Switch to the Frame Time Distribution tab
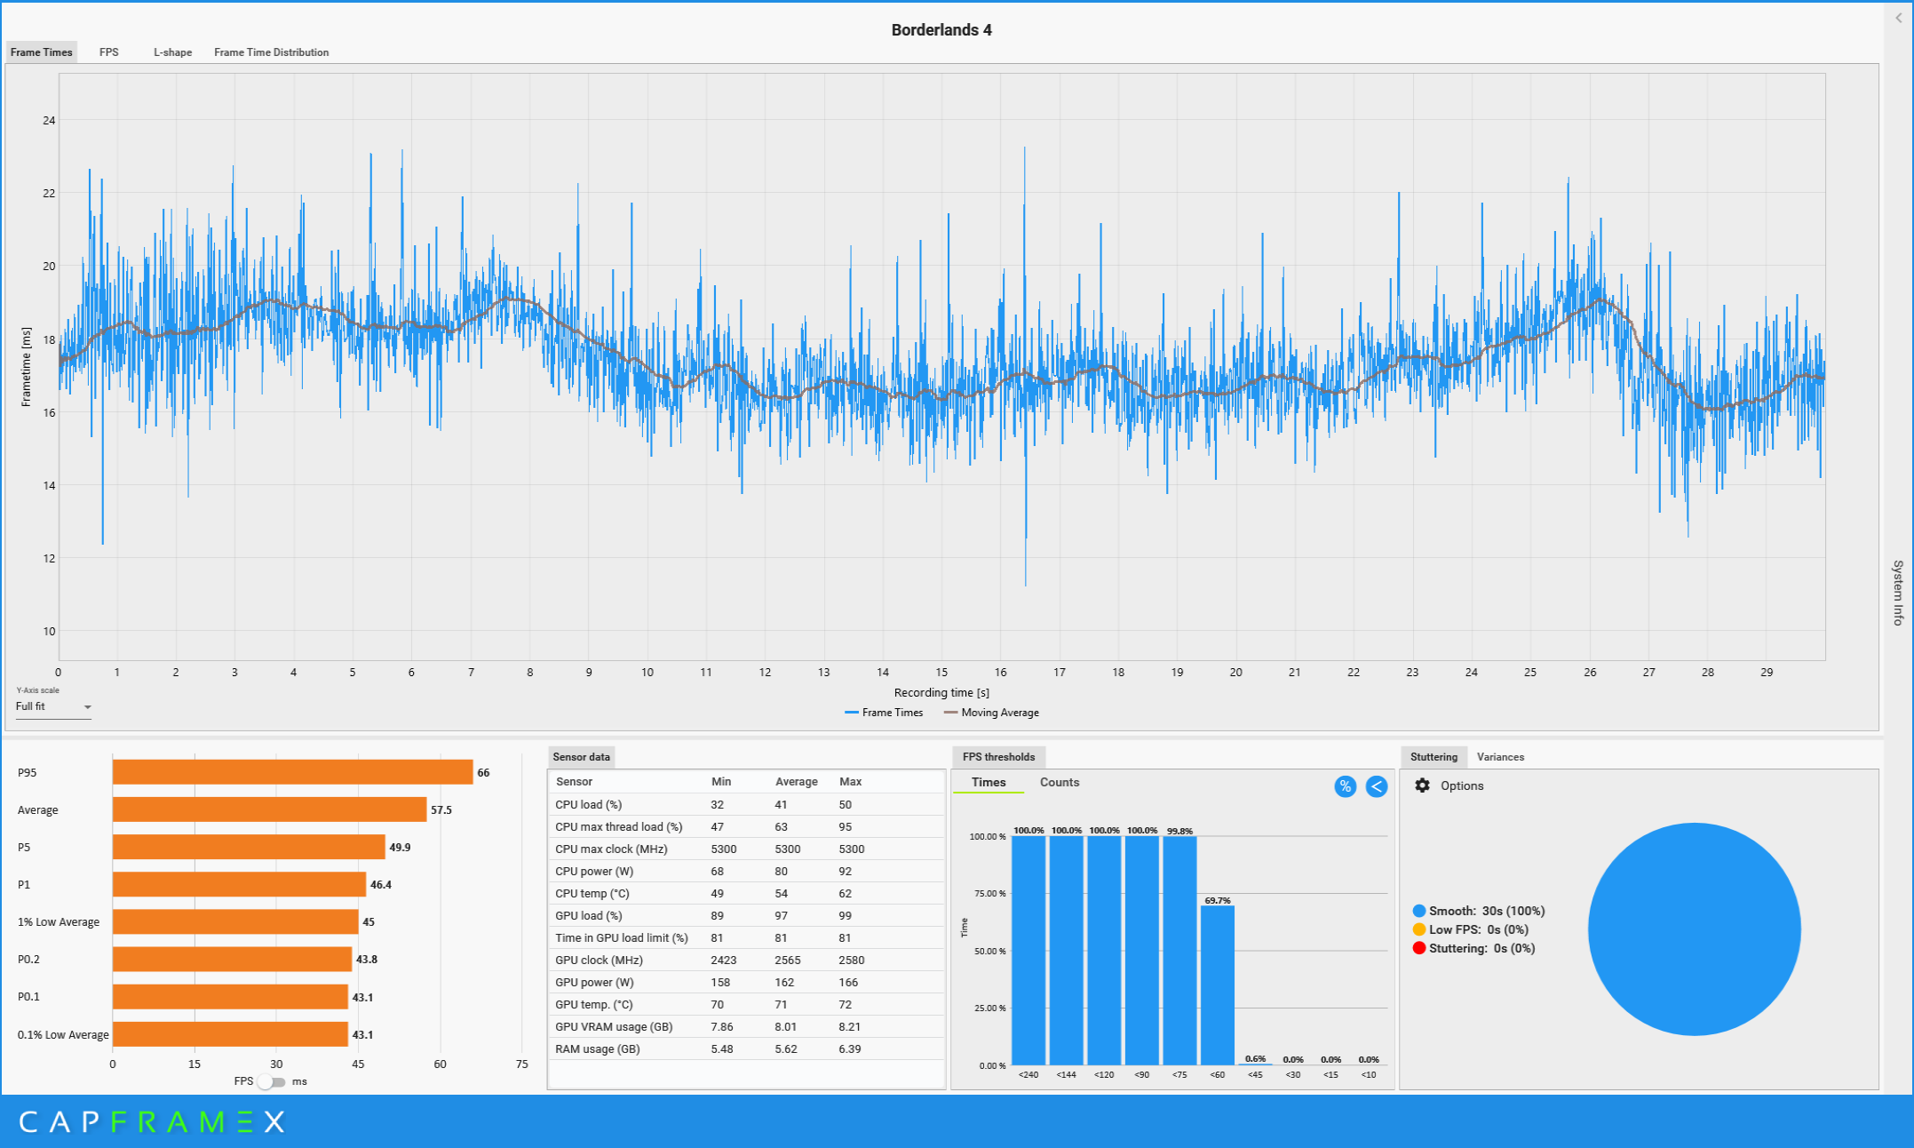The image size is (1914, 1148). 271,52
